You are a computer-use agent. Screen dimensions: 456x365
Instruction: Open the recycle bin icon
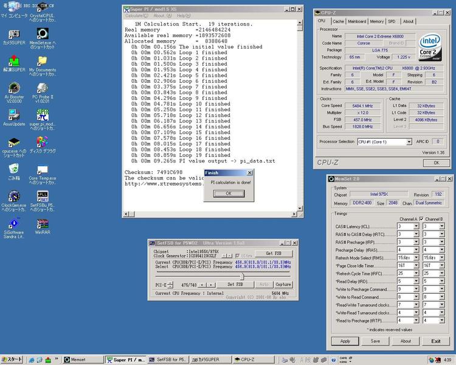click(x=13, y=172)
